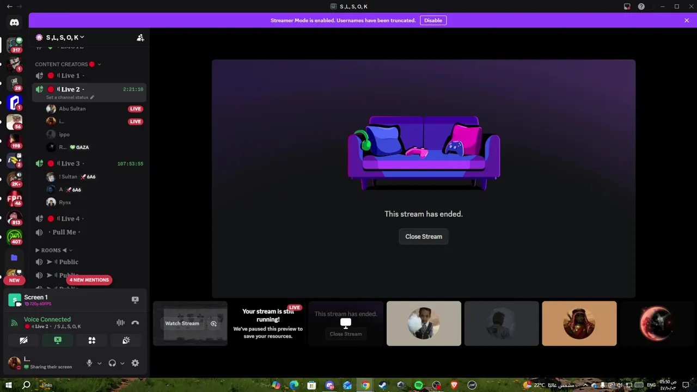Image resolution: width=697 pixels, height=392 pixels.
Task: Open the server with 317 badge
Action: tap(14, 45)
